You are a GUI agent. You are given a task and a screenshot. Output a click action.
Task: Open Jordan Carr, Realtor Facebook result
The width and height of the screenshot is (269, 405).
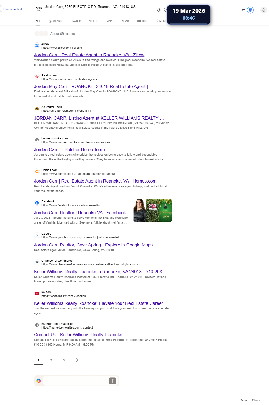[80, 213]
